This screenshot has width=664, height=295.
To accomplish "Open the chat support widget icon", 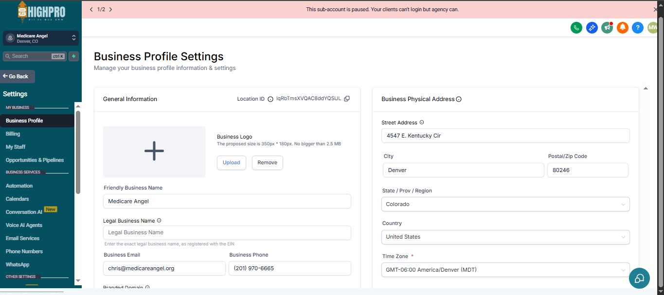I will (x=639, y=278).
